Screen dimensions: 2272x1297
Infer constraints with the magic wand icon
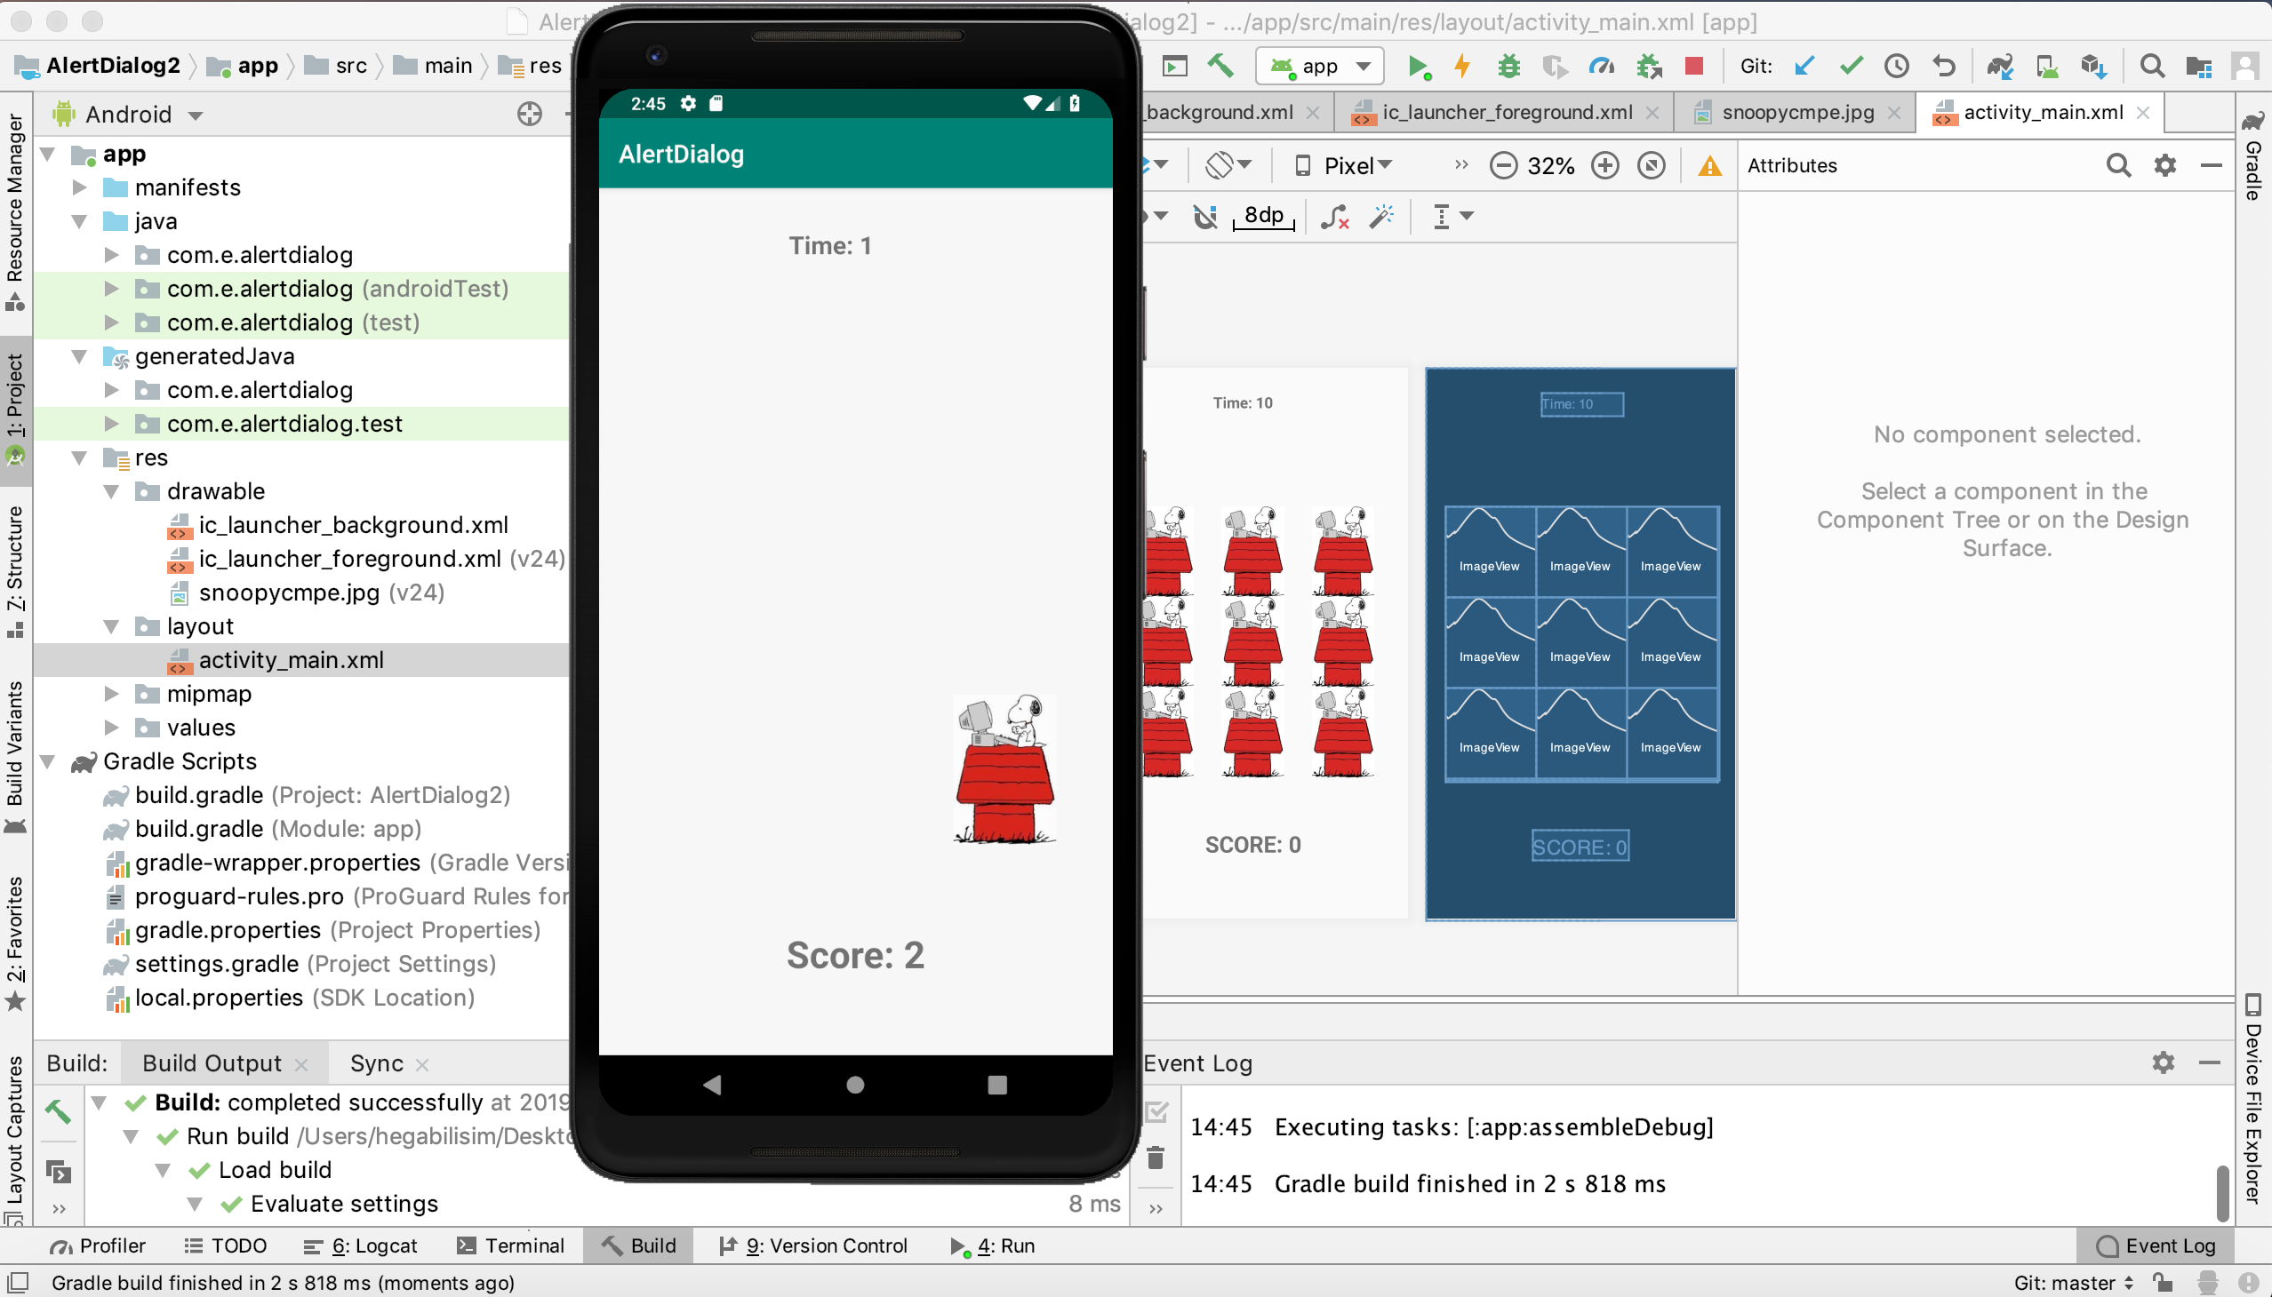tap(1380, 216)
